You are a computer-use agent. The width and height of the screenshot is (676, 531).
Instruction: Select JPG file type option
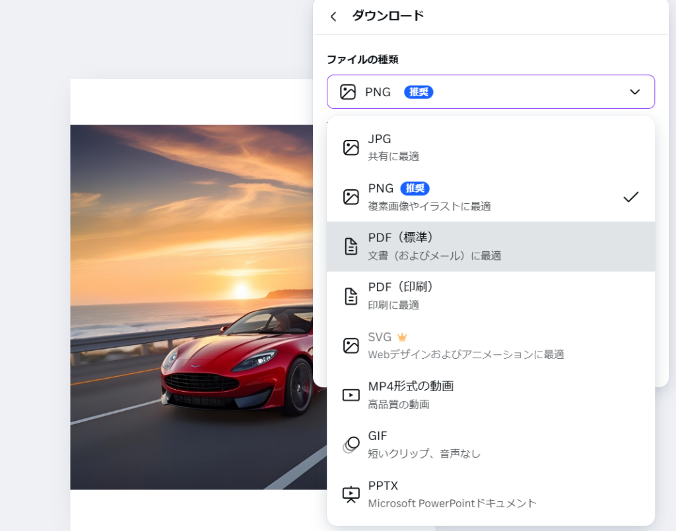490,148
